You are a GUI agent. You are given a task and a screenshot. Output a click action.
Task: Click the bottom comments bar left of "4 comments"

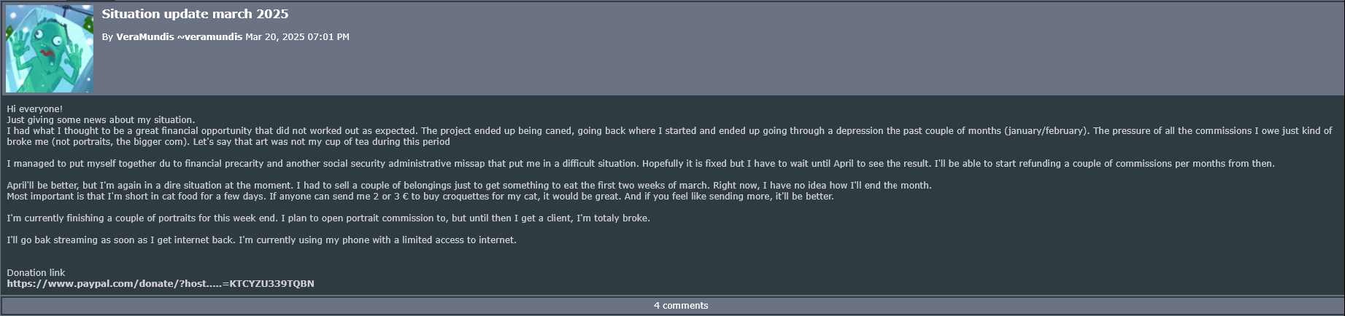pos(328,305)
